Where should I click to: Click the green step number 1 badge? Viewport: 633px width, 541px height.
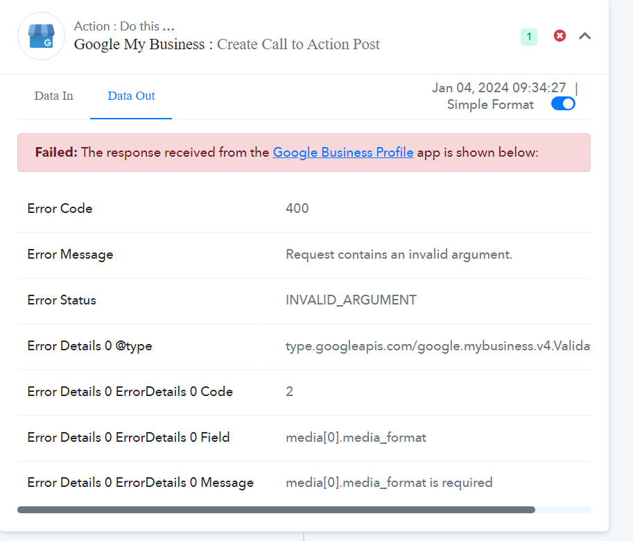[529, 37]
